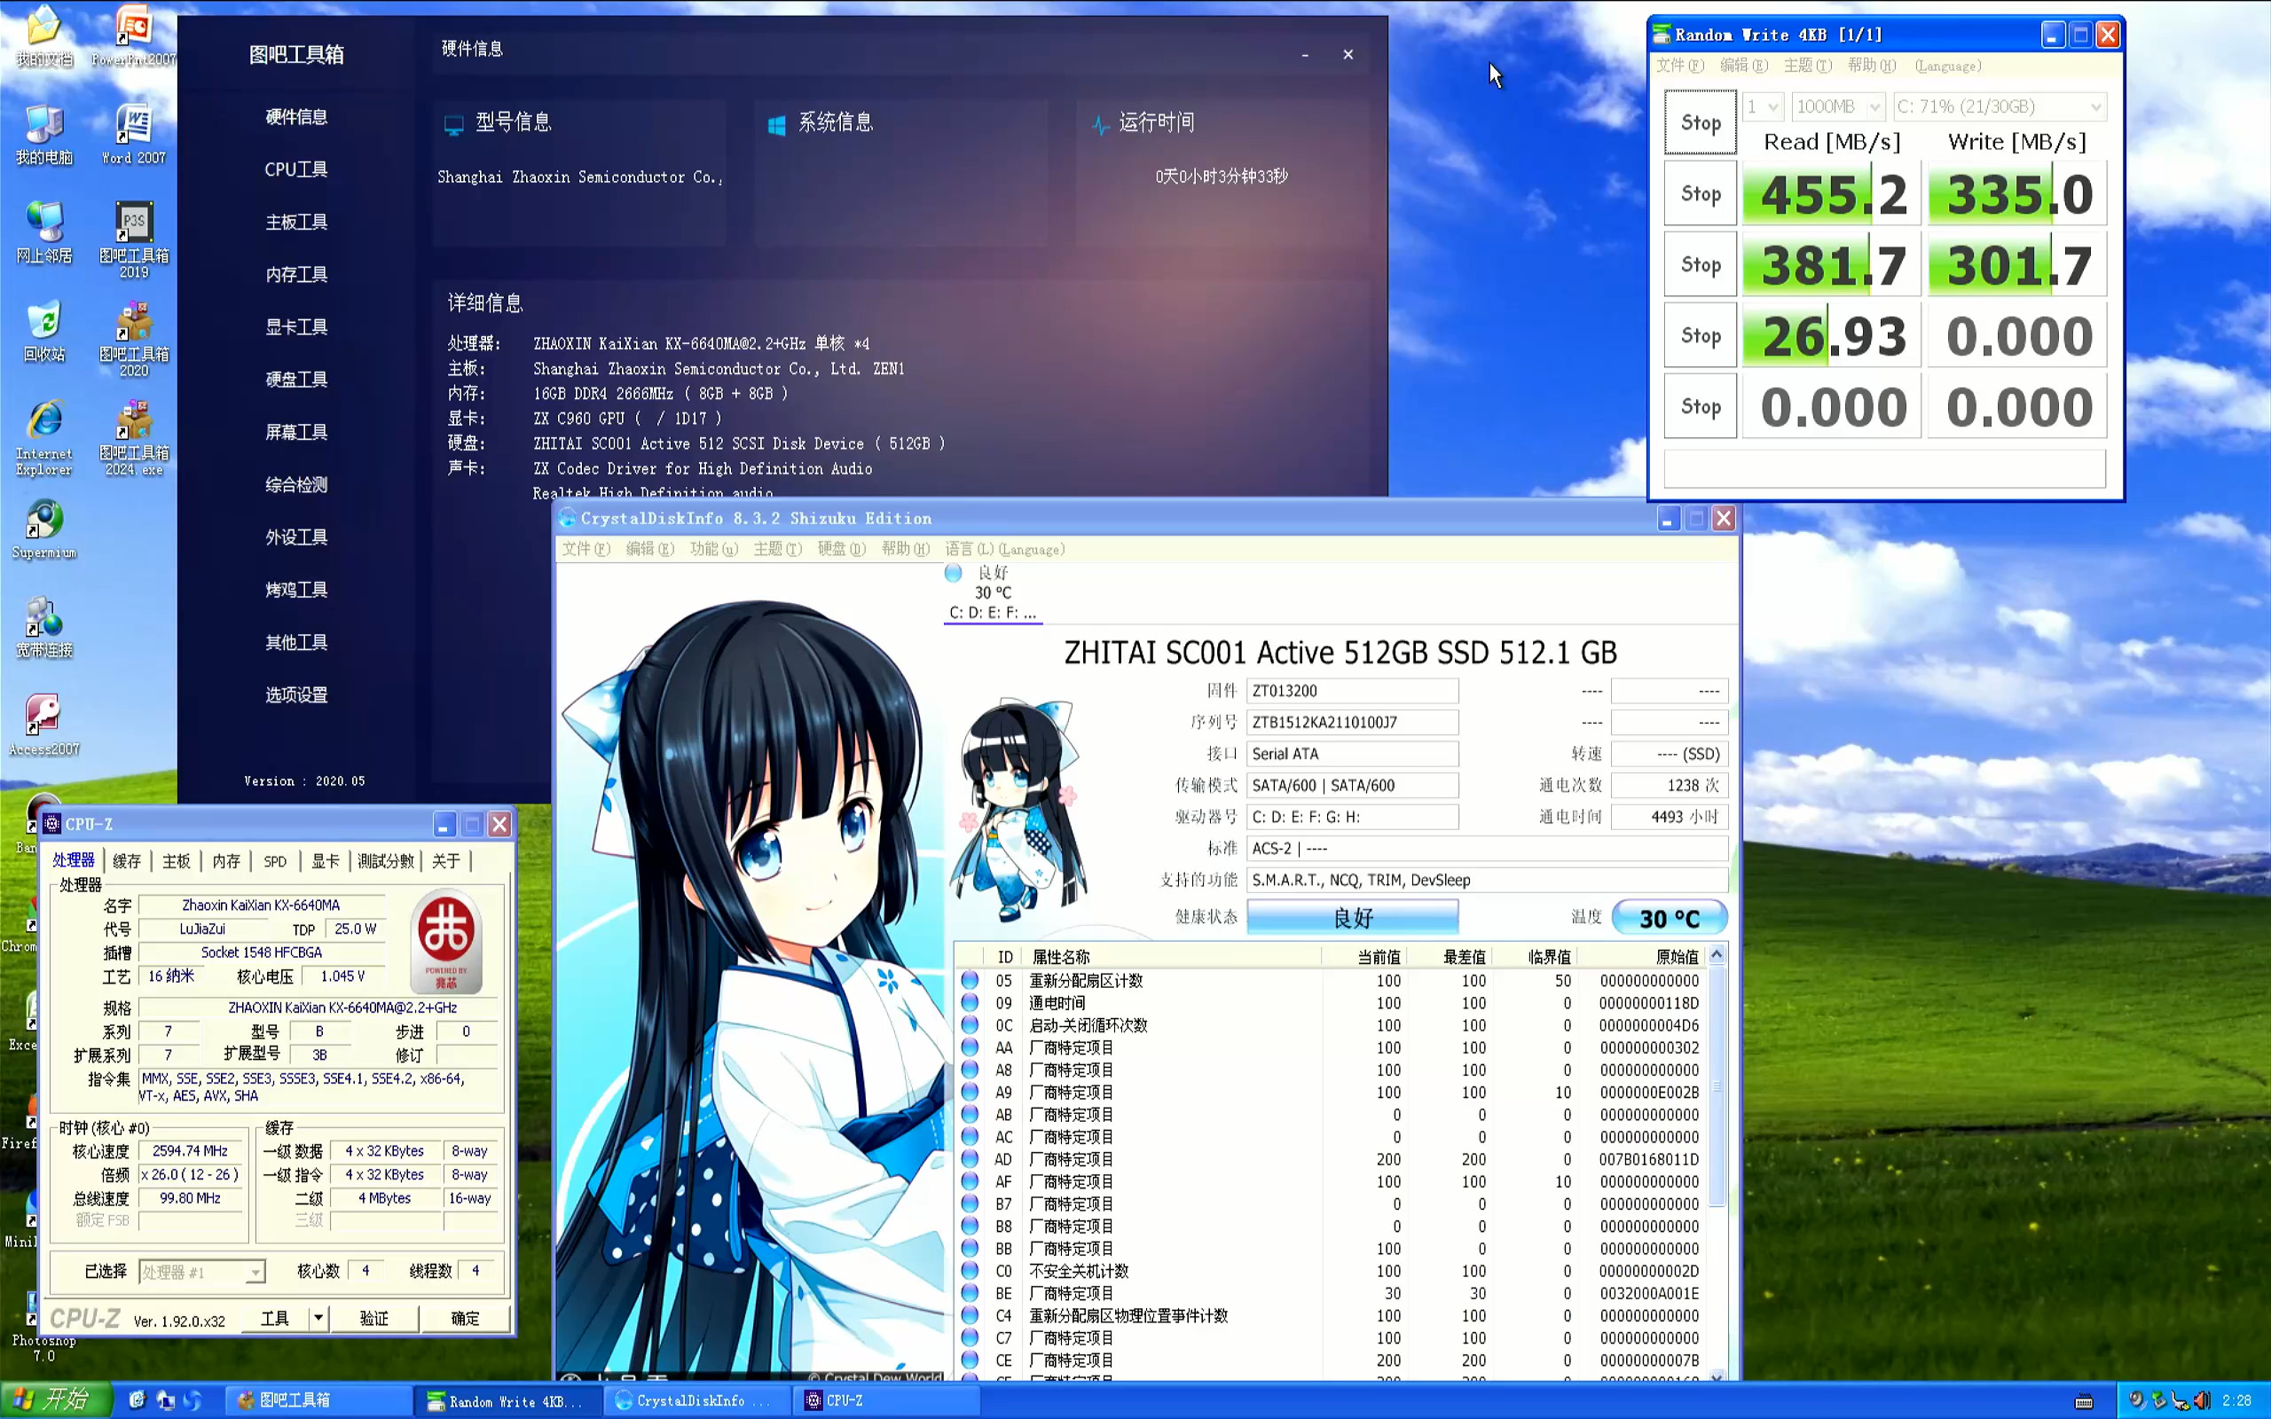The height and width of the screenshot is (1419, 2271).
Task: Click the chibi Shizuku character image
Action: click(1019, 811)
